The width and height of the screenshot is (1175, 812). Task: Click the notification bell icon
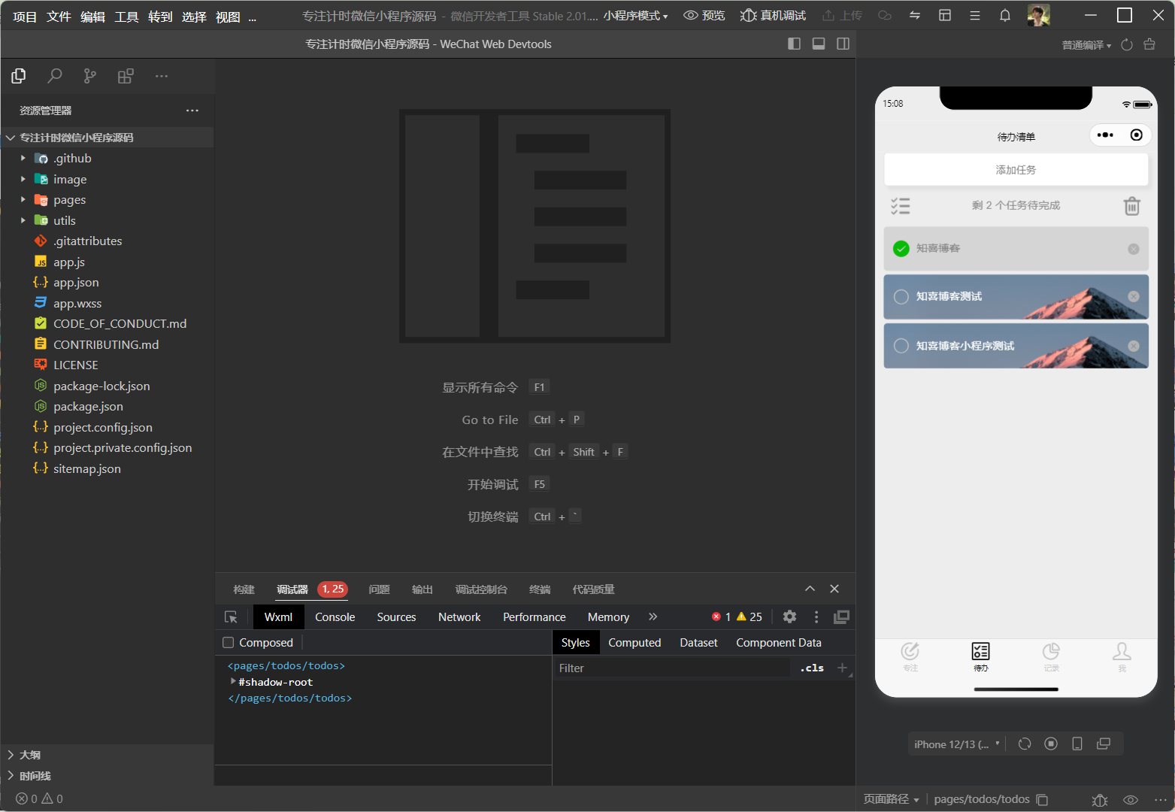[x=1004, y=15]
